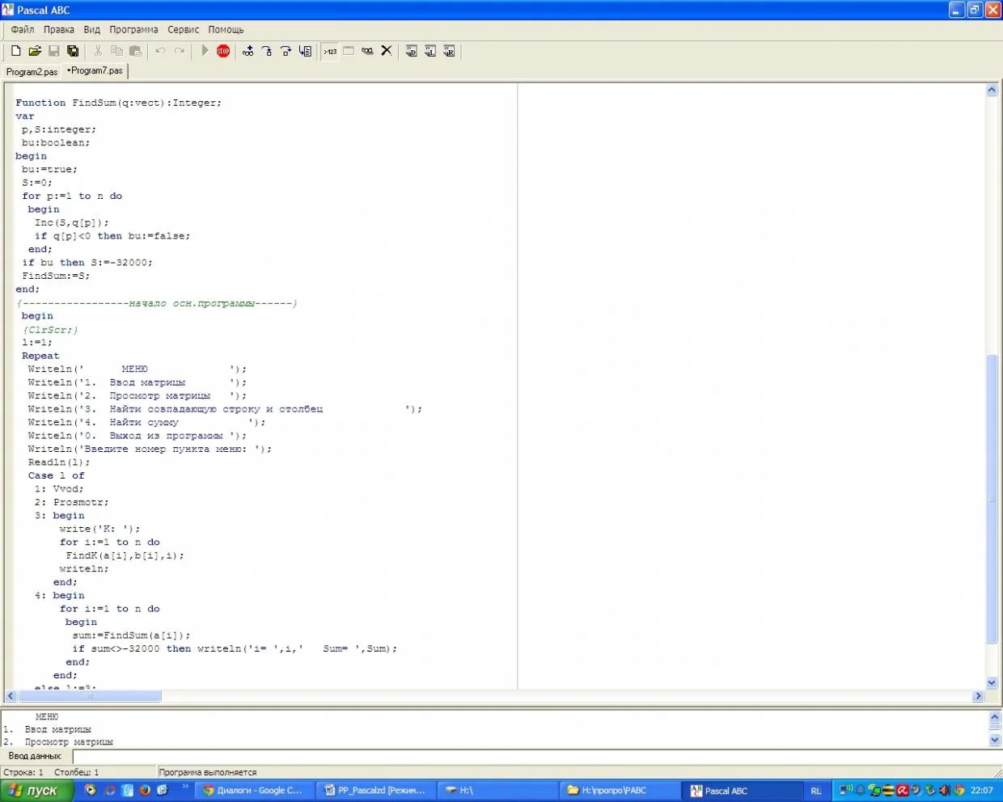
Task: Toggle the >123 output window icon
Action: (330, 51)
